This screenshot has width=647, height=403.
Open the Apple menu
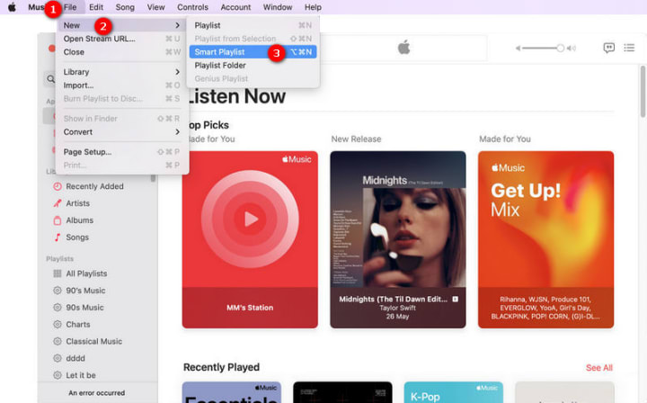pyautogui.click(x=12, y=7)
